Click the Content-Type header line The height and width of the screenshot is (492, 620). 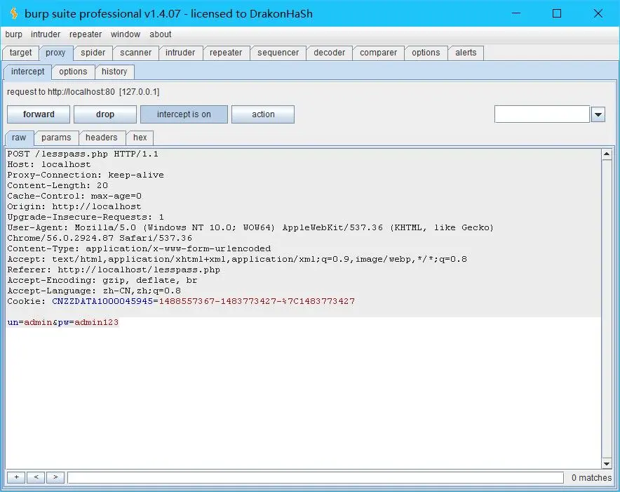(x=139, y=248)
